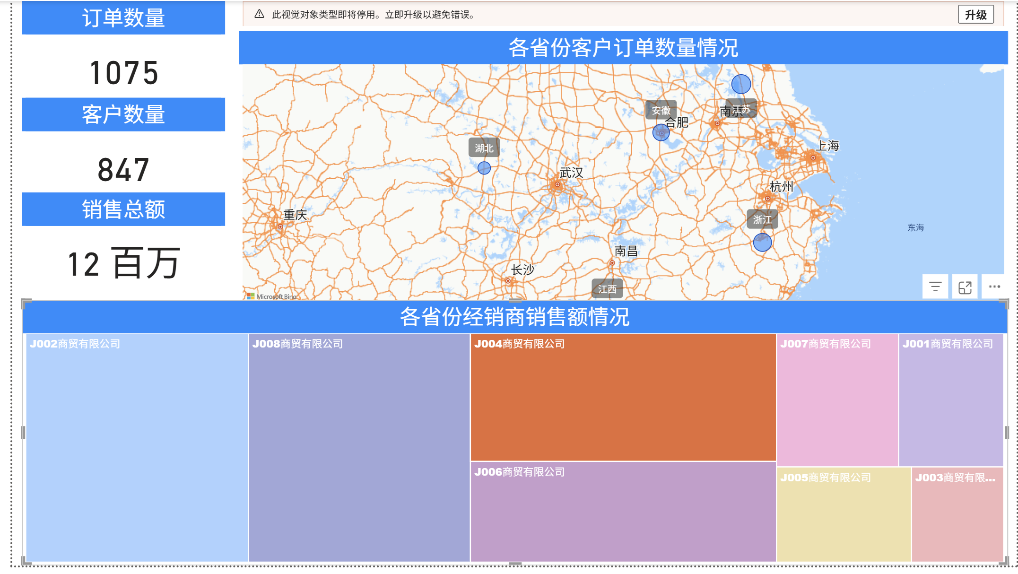Select J006商贸有限公司 treemap tile
The height and width of the screenshot is (574, 1018).
623,512
